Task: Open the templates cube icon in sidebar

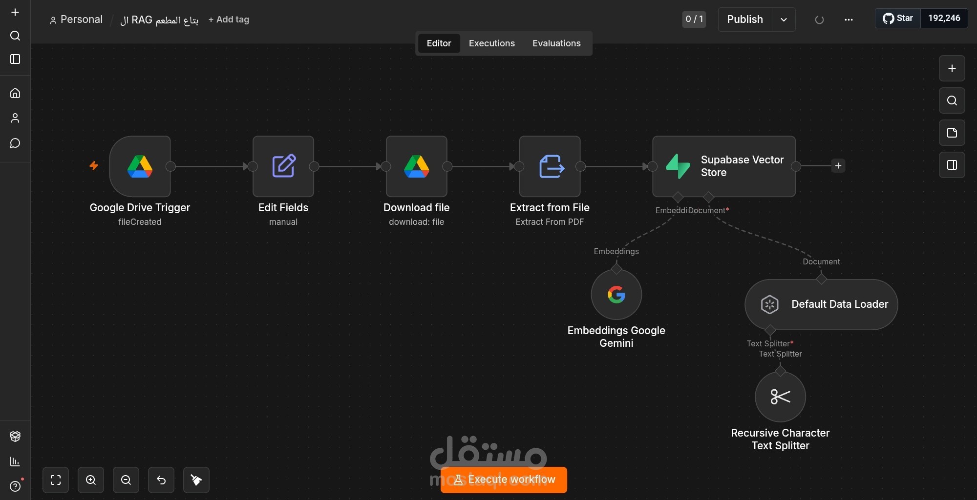Action: 15,436
